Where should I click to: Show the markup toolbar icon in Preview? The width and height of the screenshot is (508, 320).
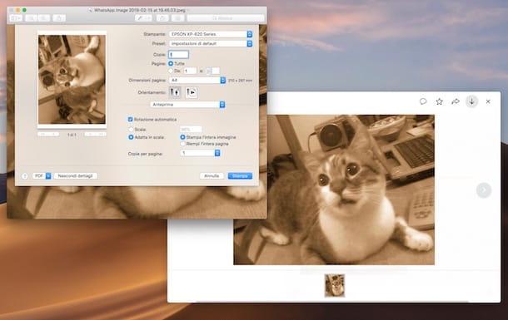tap(177, 18)
